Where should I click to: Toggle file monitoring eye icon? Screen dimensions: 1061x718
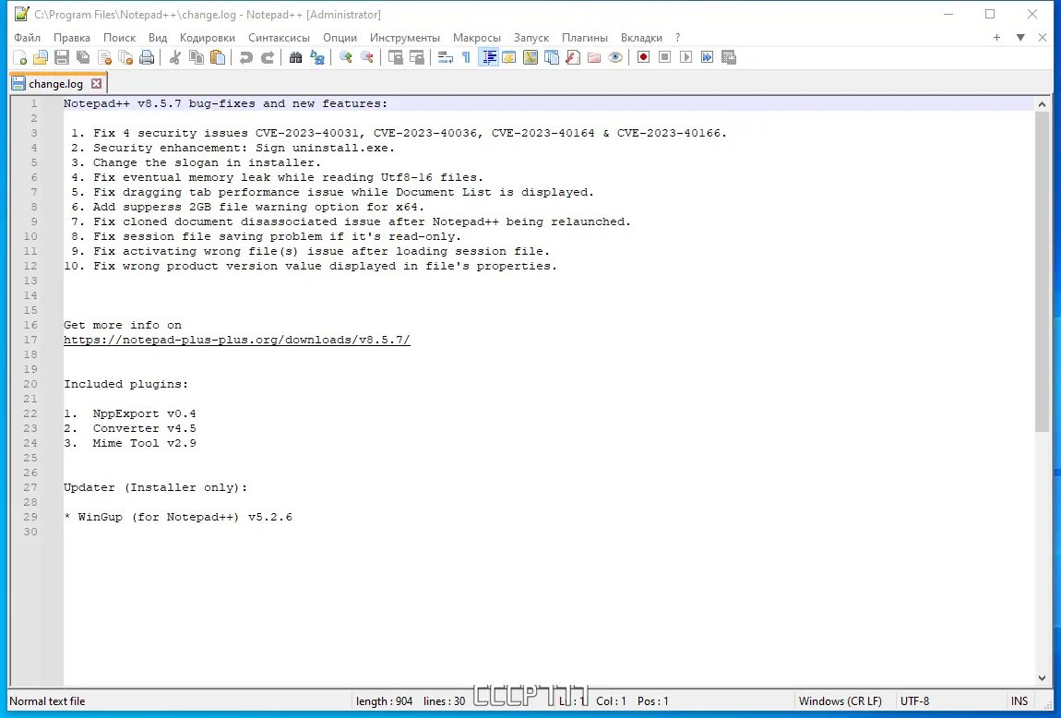(x=615, y=57)
